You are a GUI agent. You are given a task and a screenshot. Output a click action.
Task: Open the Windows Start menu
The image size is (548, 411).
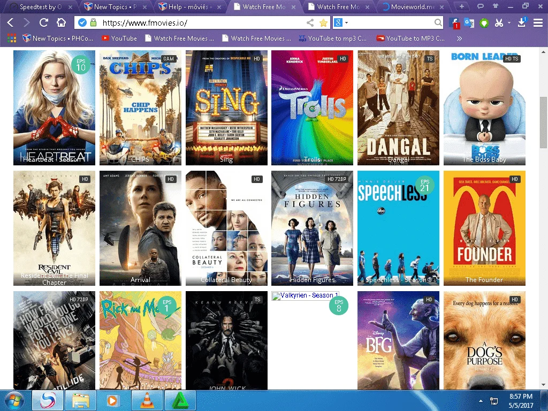(14, 400)
